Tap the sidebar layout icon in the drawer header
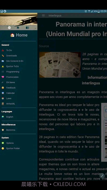Screen dimensions: 107x190 coord(27,28)
